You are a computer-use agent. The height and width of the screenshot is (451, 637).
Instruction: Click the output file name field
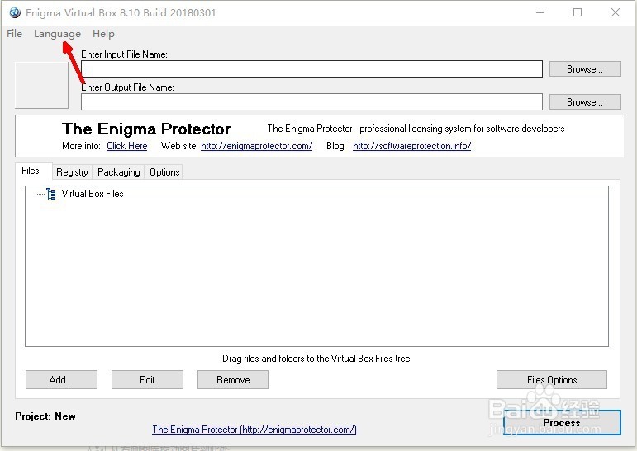[311, 101]
